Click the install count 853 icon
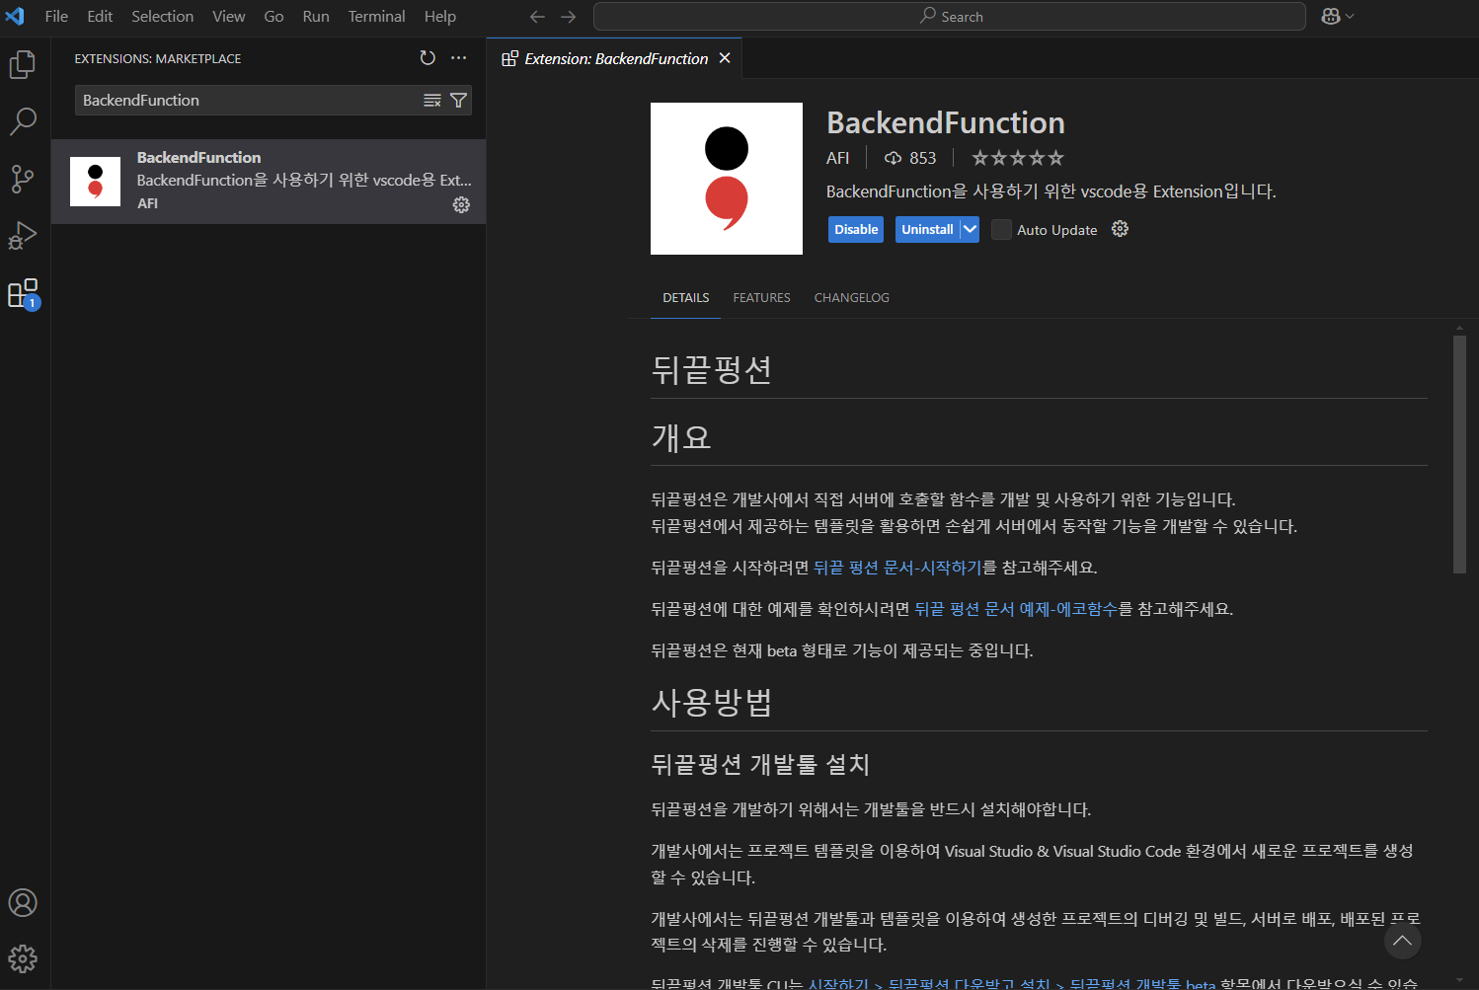The width and height of the screenshot is (1479, 990). pyautogui.click(x=893, y=158)
